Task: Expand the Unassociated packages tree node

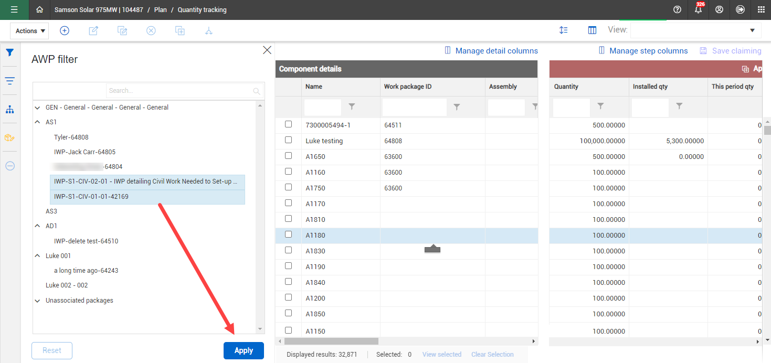Action: pyautogui.click(x=37, y=301)
